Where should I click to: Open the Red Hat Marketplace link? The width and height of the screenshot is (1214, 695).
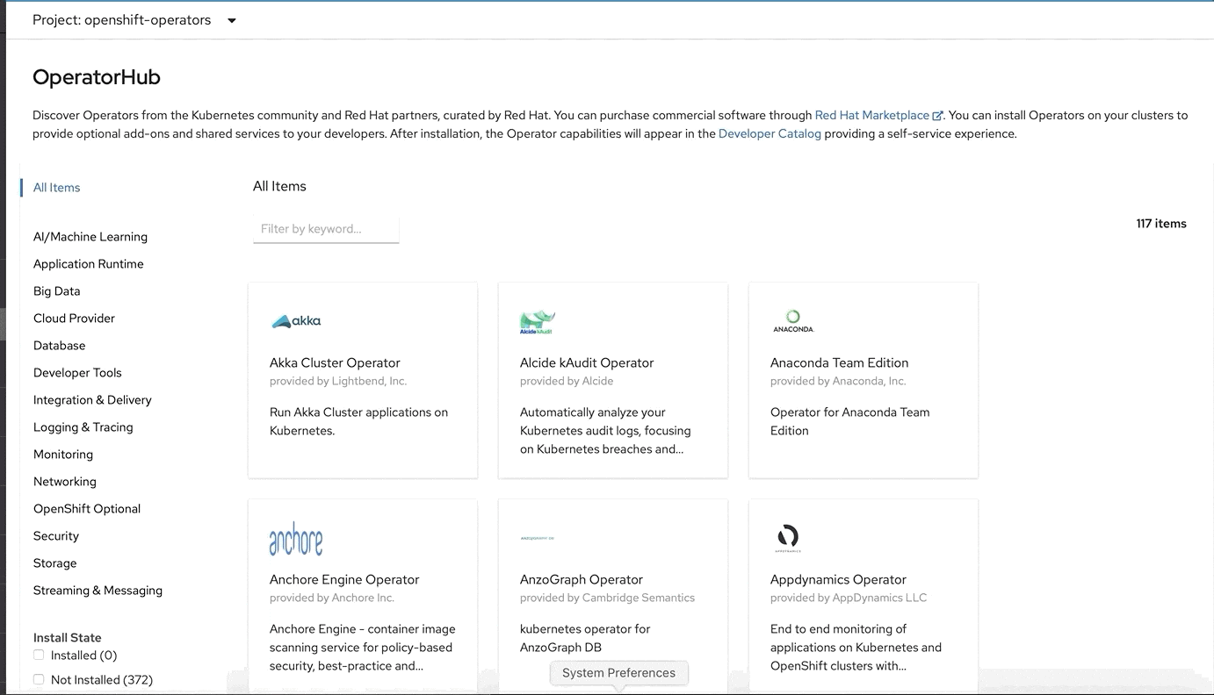[x=872, y=116]
